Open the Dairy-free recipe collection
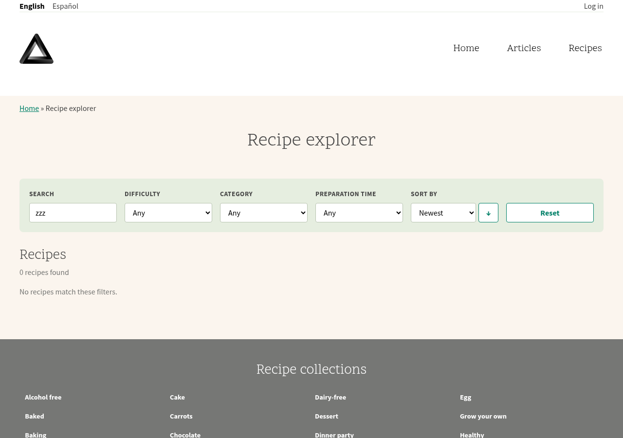Viewport: 623px width, 438px height. (330, 397)
